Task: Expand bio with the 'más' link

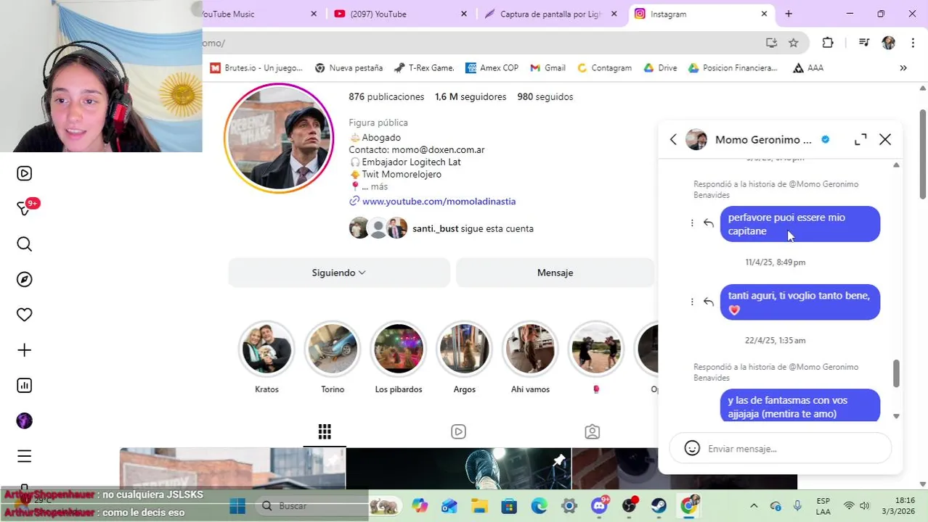Action: (x=379, y=186)
